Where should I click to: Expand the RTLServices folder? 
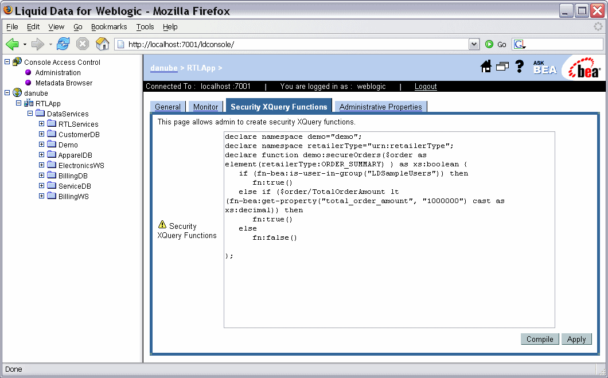pyautogui.click(x=41, y=124)
